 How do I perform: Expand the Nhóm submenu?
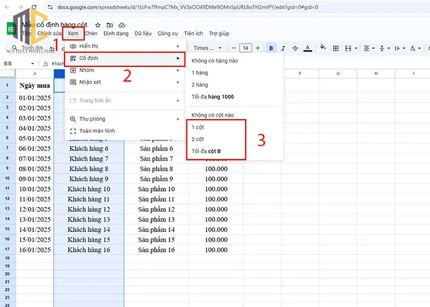[x=125, y=70]
